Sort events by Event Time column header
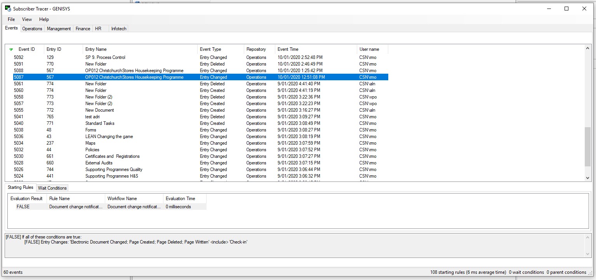 tap(288, 49)
